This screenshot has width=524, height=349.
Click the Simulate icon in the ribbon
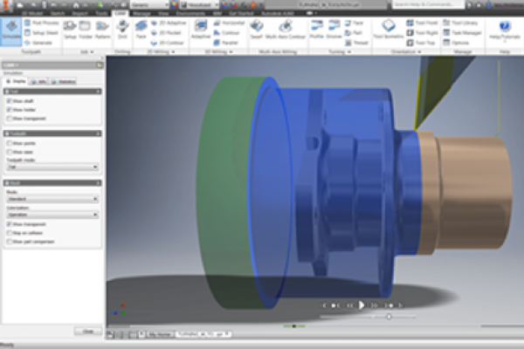[x=12, y=31]
